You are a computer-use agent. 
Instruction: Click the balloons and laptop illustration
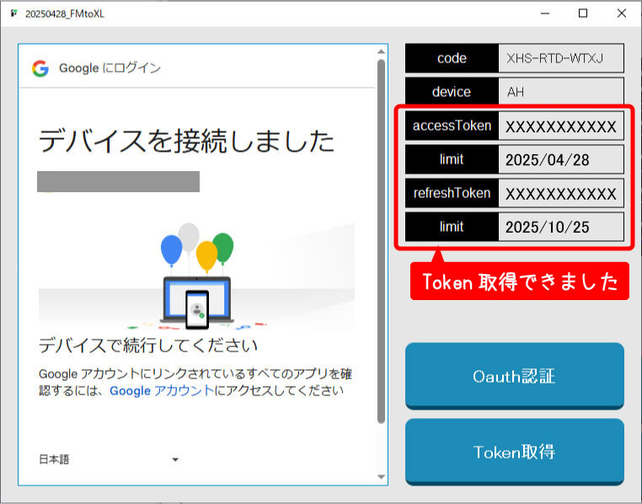point(197,276)
